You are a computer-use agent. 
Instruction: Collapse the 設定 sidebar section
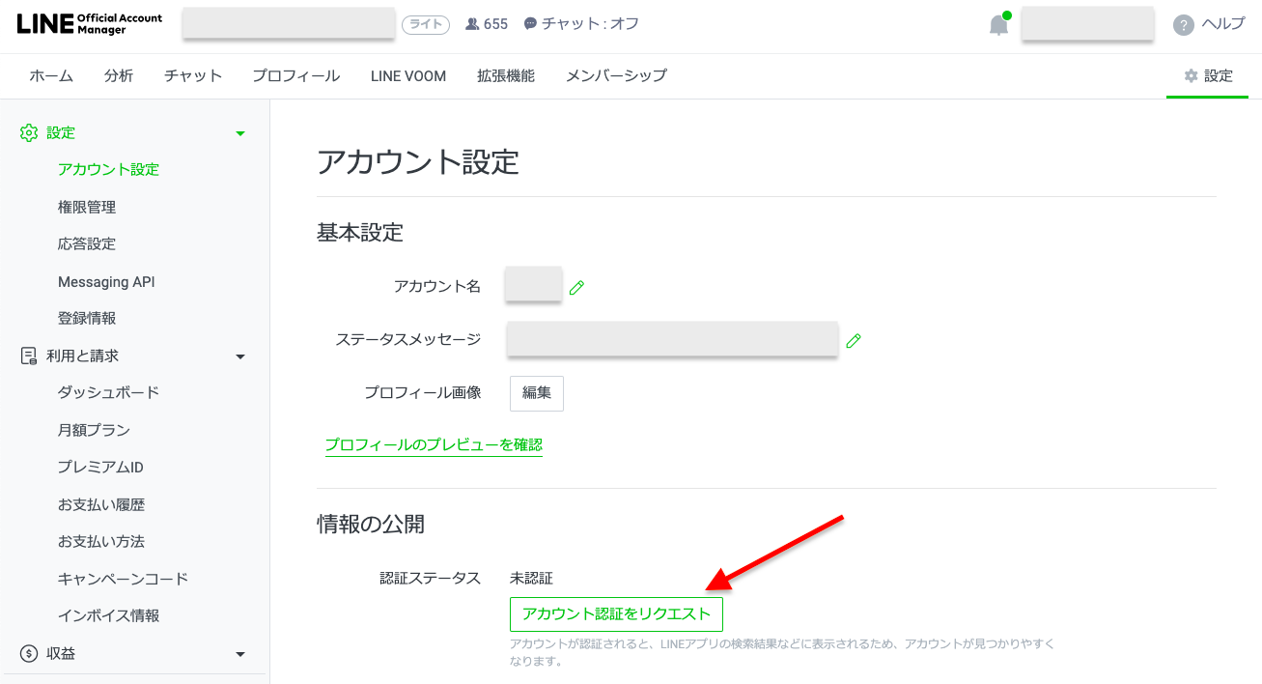pos(240,133)
